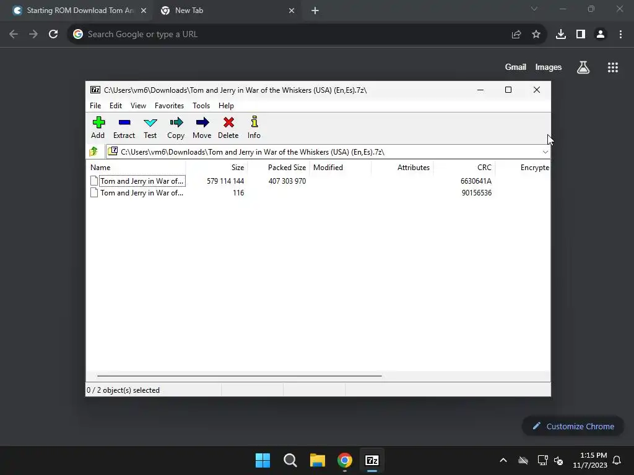The image size is (634, 475).
Task: Open the Edit menu
Action: (x=116, y=105)
